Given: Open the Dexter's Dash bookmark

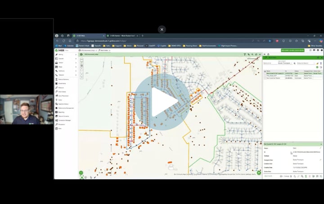Looking at the screenshot, I should tap(83, 45).
